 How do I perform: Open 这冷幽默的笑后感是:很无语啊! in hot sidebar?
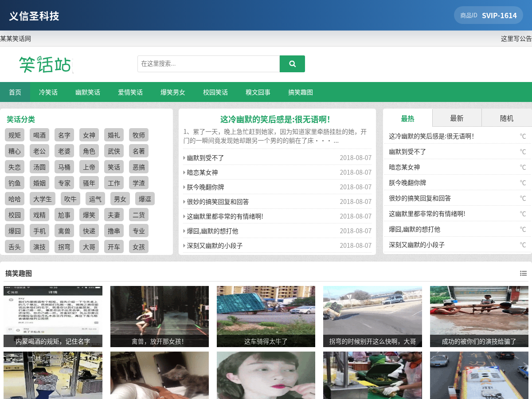coord(431,136)
